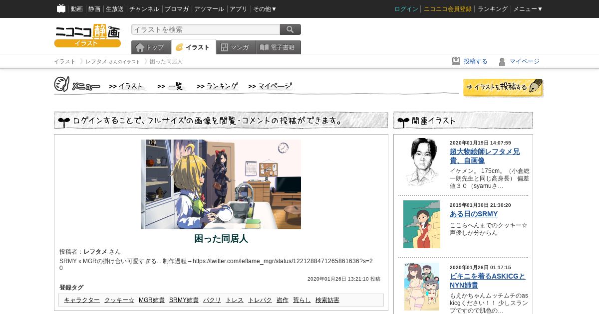The image size is (599, 314).
Task: Click the マイページ person icon
Action: click(502, 61)
